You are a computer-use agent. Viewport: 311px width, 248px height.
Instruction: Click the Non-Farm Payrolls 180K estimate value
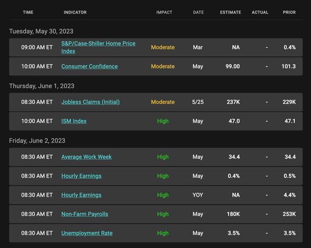pyautogui.click(x=233, y=214)
